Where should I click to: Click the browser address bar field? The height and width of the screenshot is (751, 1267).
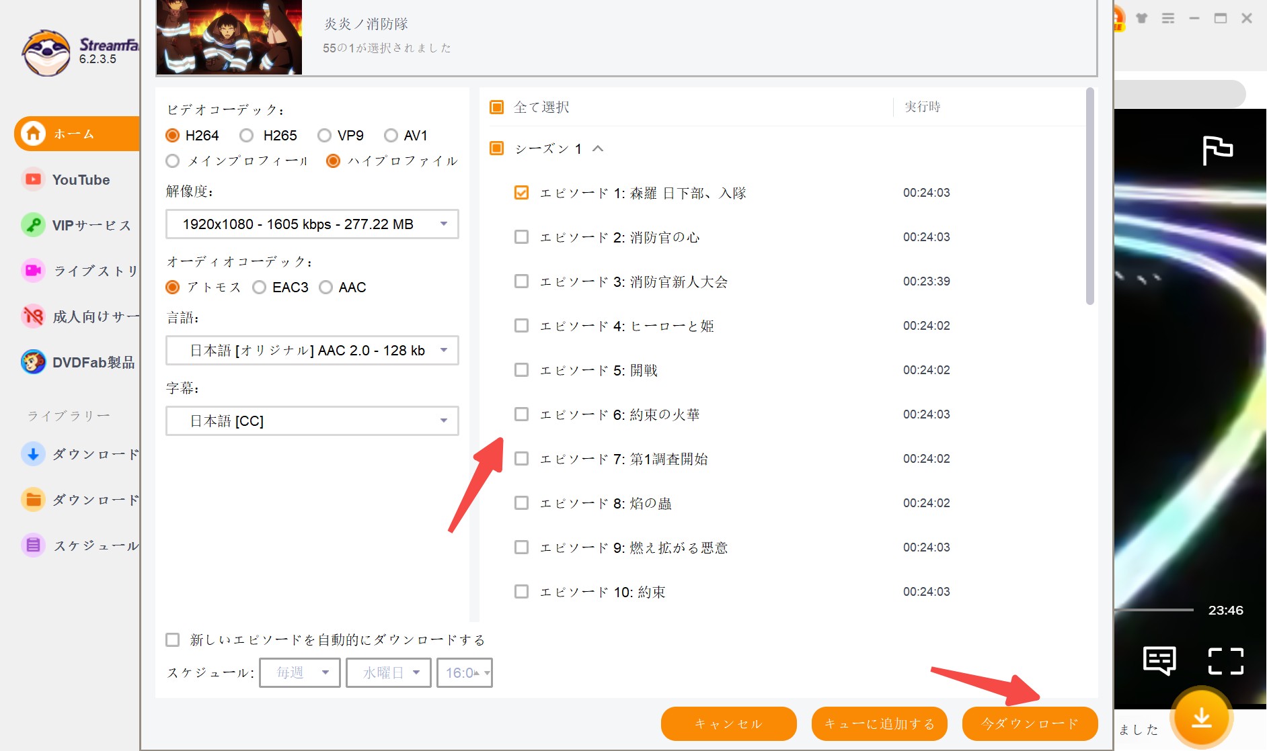click(x=1180, y=94)
